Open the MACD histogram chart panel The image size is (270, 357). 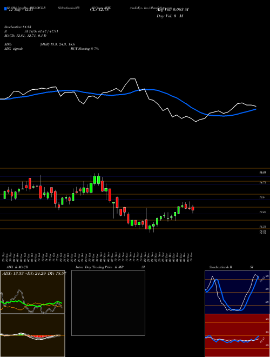pyautogui.click(x=32, y=335)
